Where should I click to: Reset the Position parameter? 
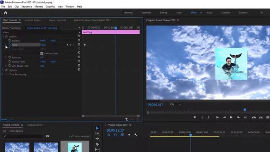click(x=79, y=40)
